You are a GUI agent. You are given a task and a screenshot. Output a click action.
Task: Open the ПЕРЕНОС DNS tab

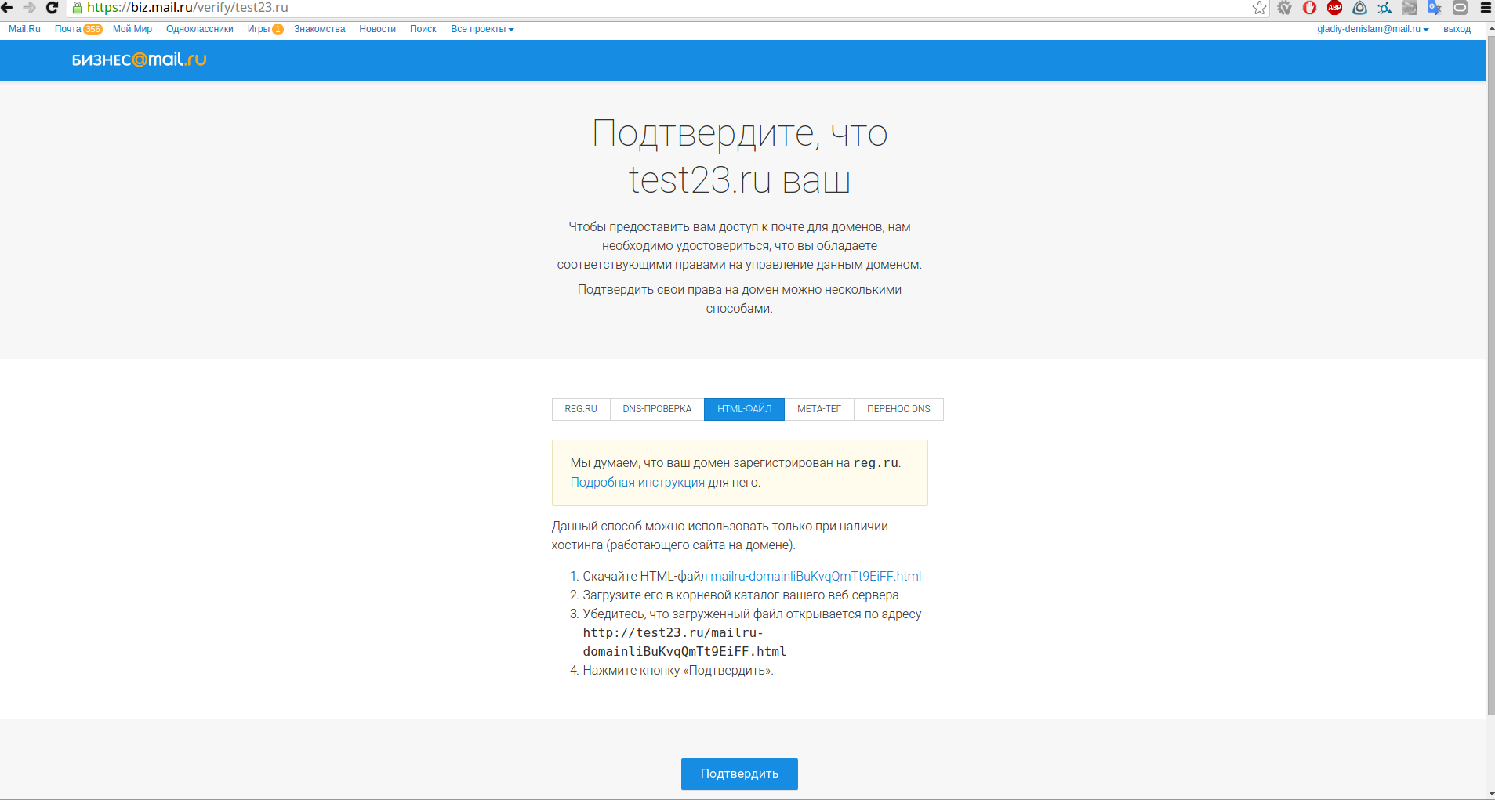point(898,409)
